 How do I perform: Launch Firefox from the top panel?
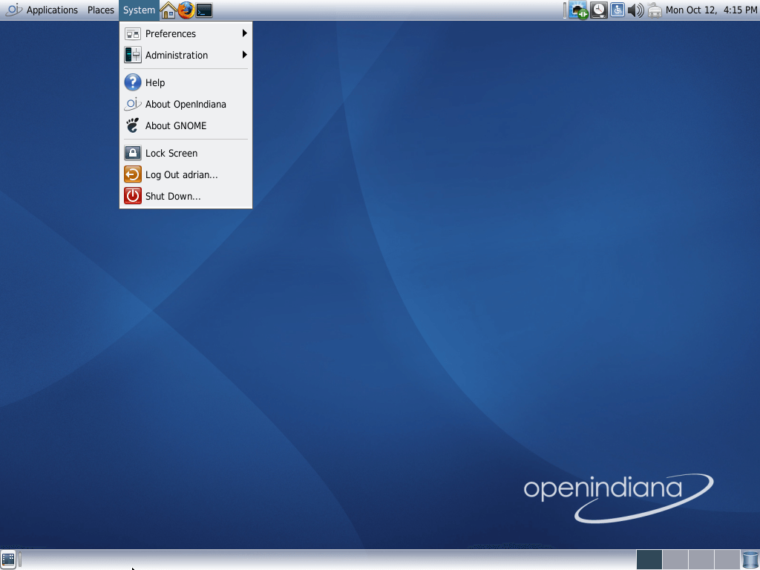pyautogui.click(x=186, y=10)
